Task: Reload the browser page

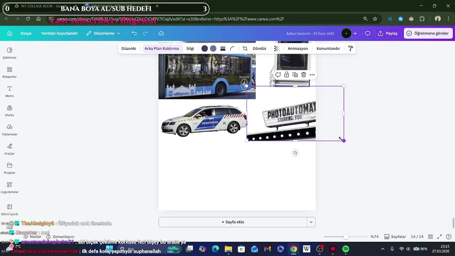Action: pos(28,19)
